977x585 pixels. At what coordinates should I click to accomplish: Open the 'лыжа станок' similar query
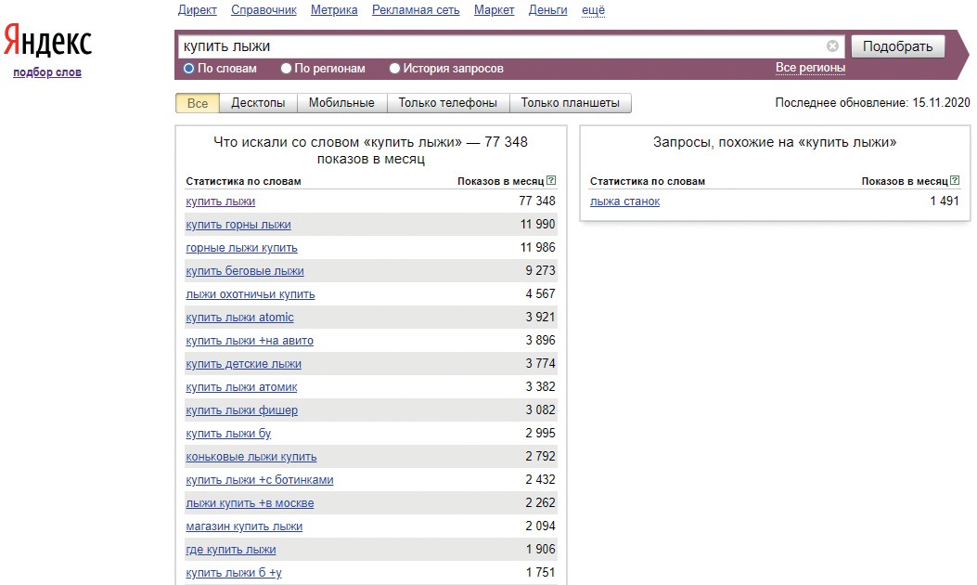(x=624, y=201)
